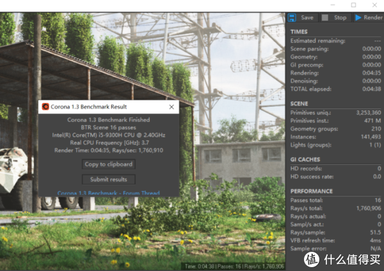This screenshot has width=384, height=271.
Task: Click the TIMES section header
Action: [299, 32]
